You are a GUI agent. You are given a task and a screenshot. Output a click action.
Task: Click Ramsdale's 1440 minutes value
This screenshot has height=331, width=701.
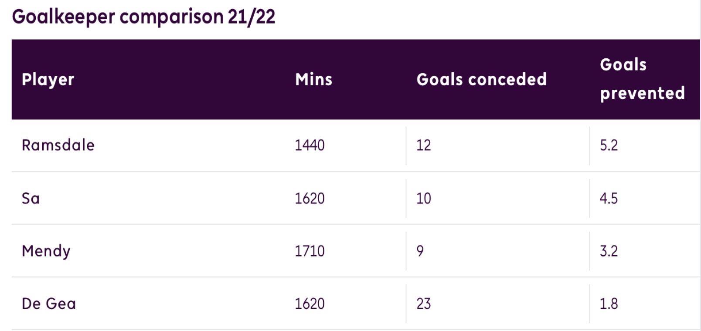click(x=310, y=145)
